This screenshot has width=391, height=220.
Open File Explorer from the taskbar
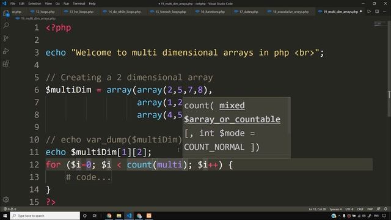[119, 216]
